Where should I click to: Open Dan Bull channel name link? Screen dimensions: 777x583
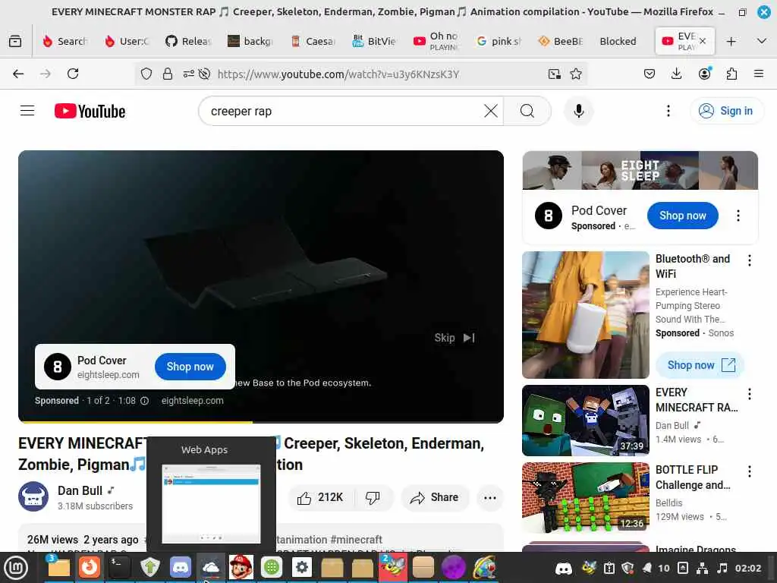pos(80,491)
